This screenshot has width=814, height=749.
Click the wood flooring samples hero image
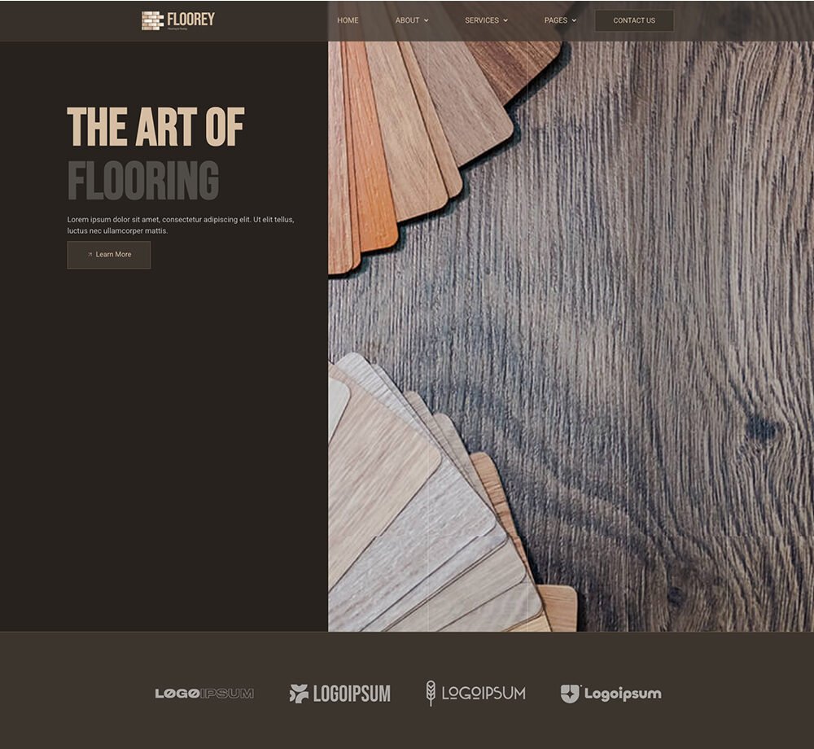click(571, 336)
